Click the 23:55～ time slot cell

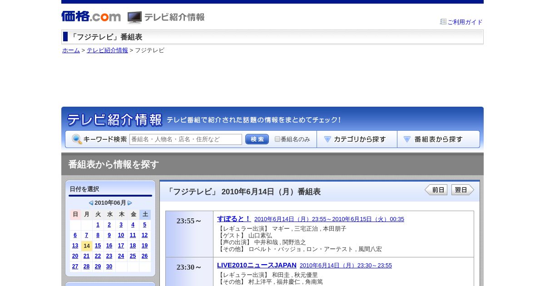pos(189,234)
